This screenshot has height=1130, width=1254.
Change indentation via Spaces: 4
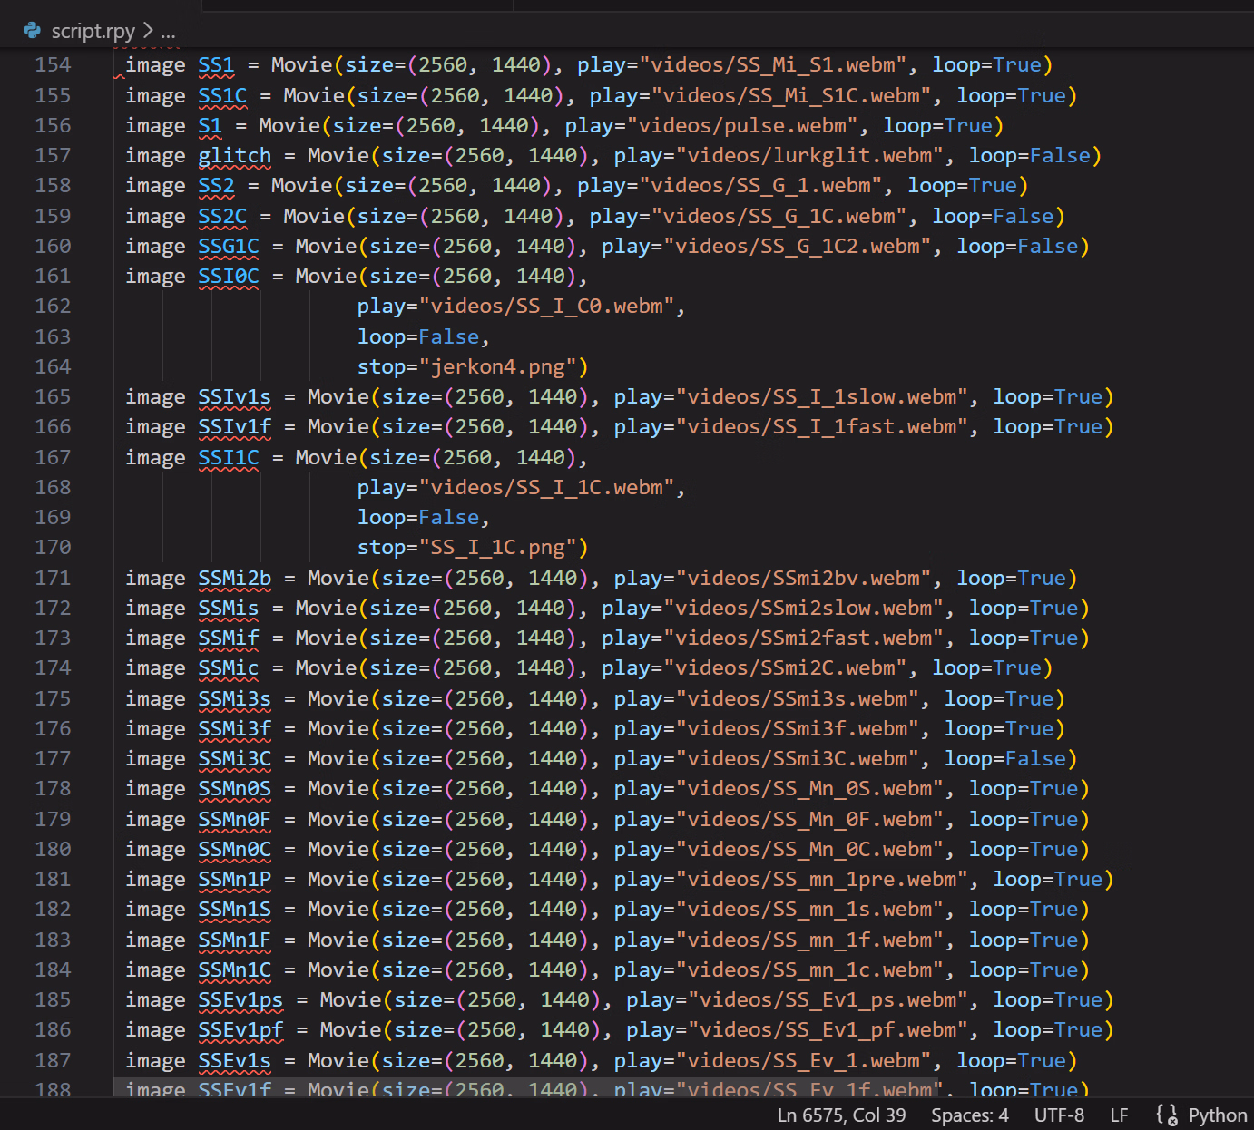pyautogui.click(x=969, y=1115)
